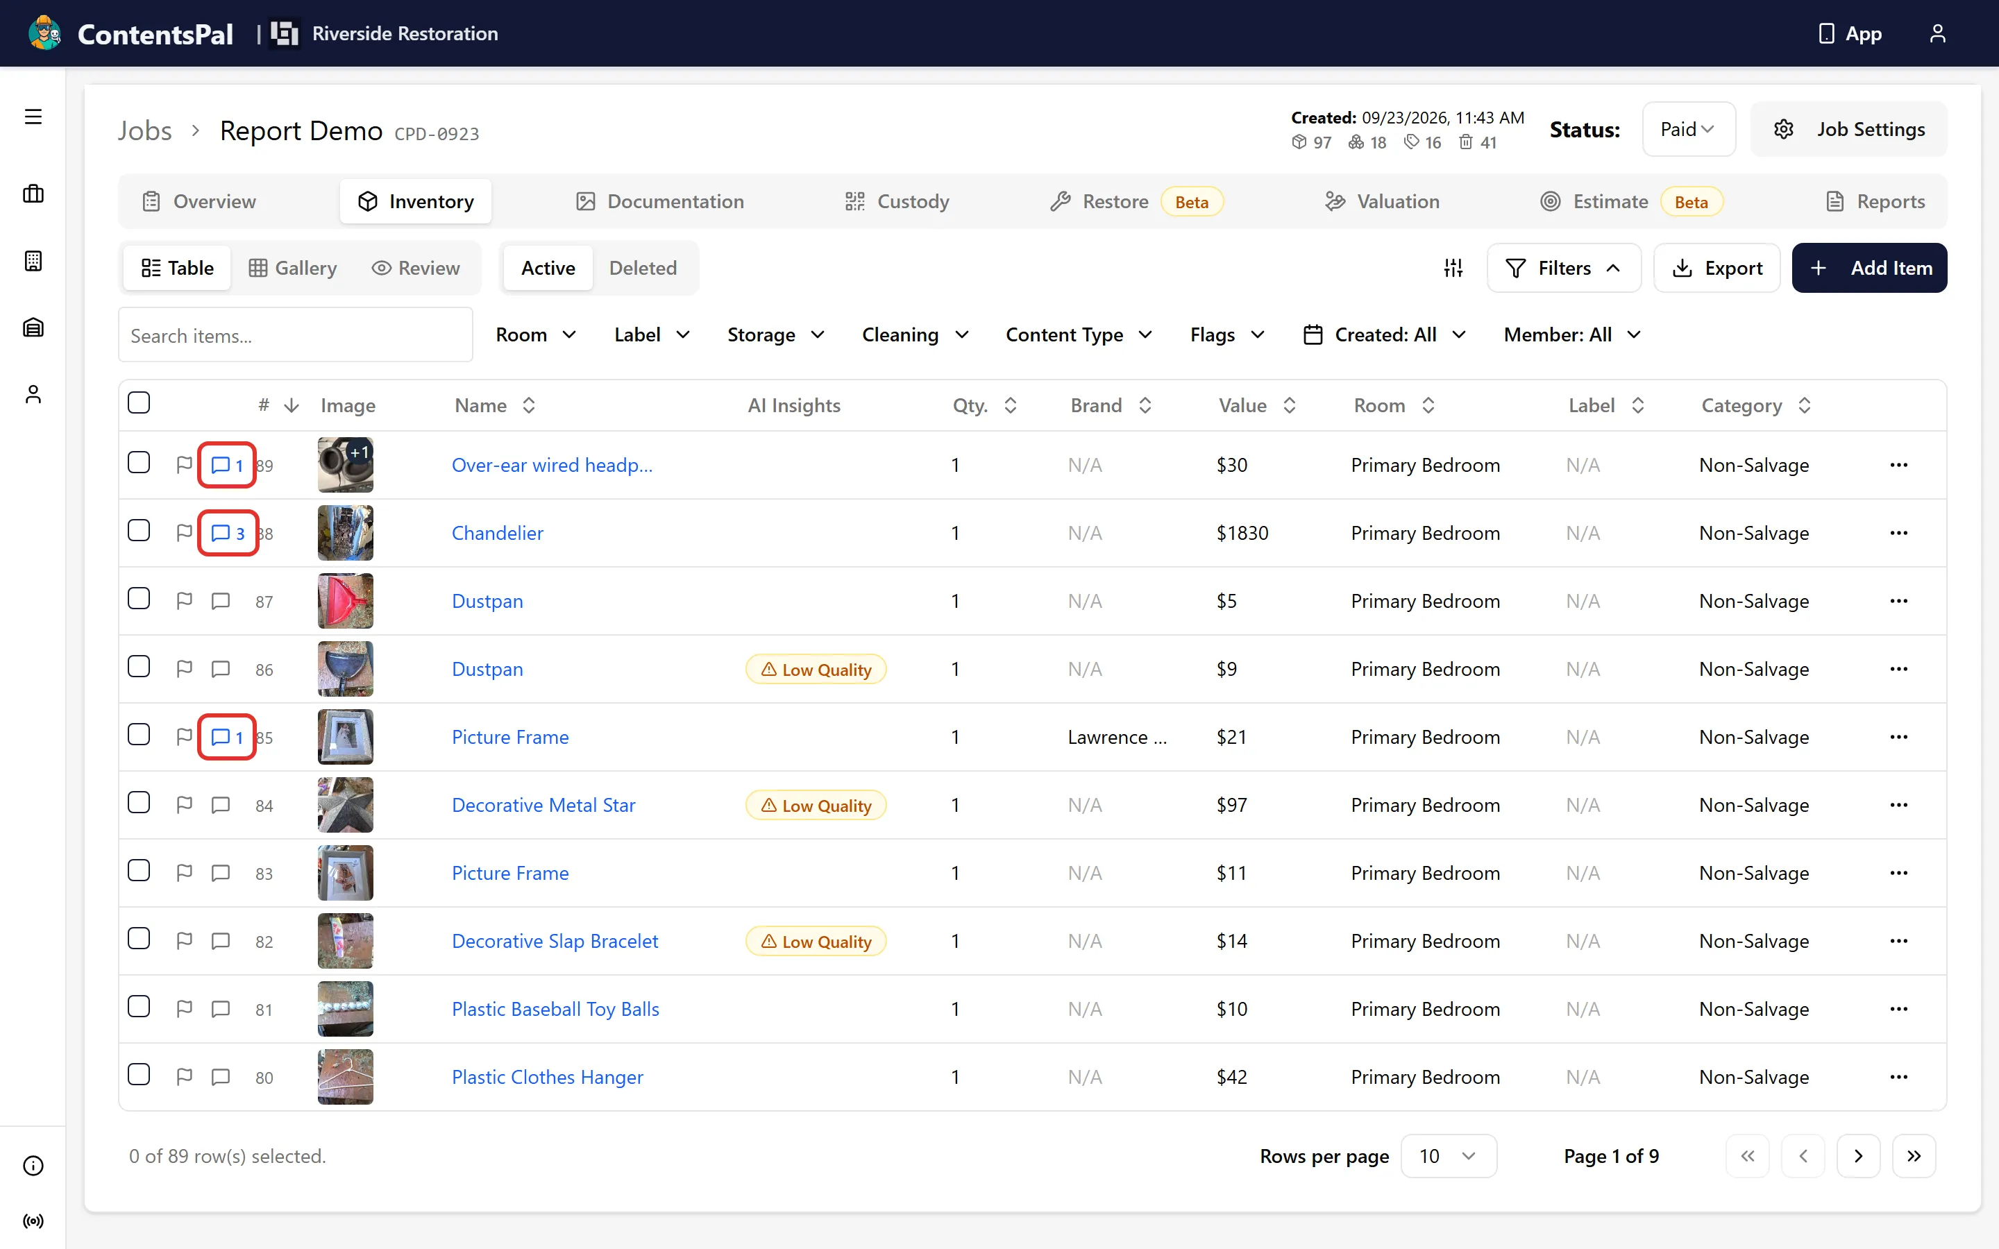Select the Plastic Baseball Toy Balls checkbox
Viewport: 1999px width, 1249px height.
tap(139, 1006)
